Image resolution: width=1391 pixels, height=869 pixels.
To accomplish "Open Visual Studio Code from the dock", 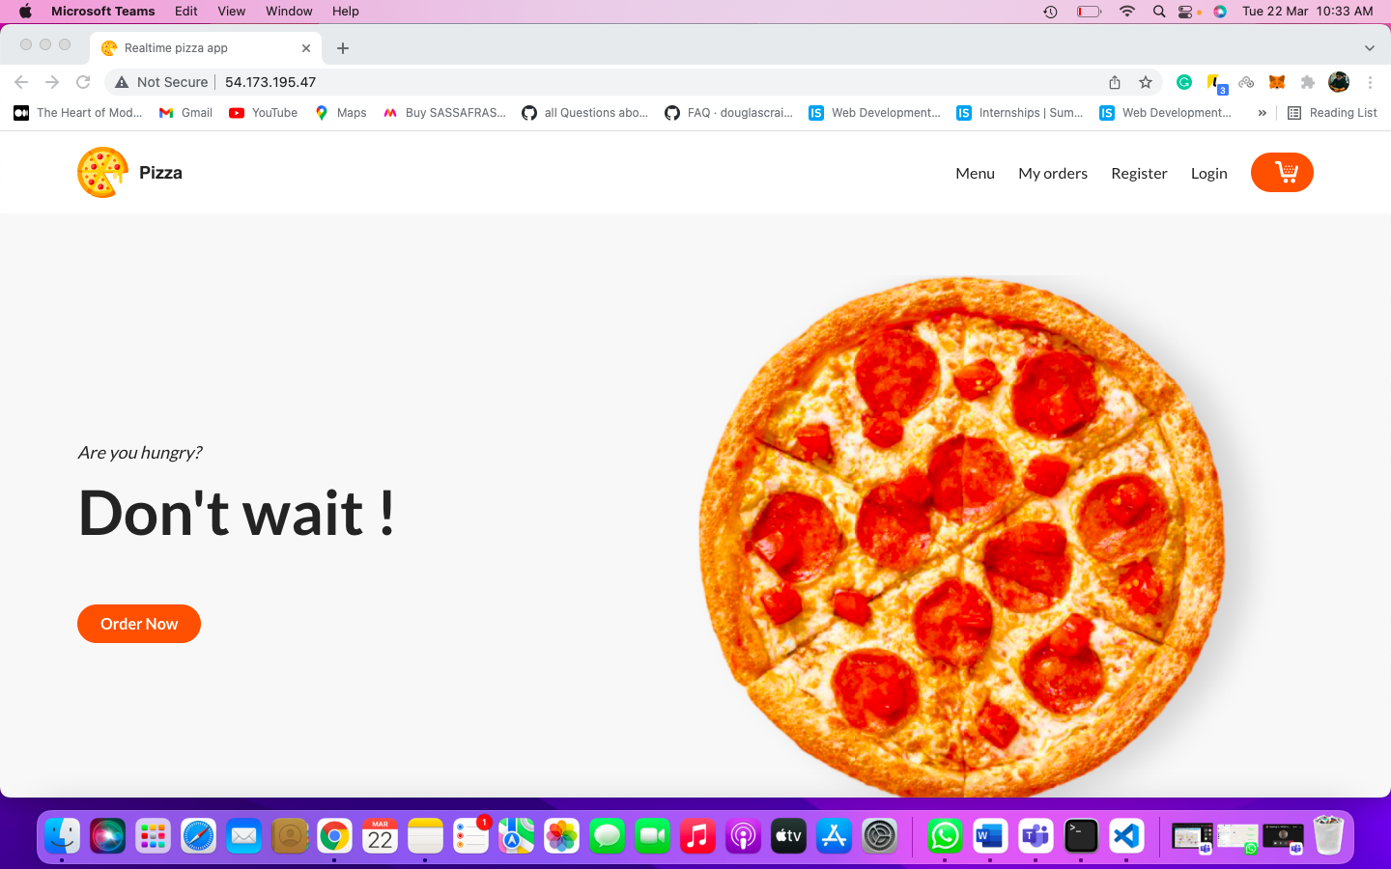I will (x=1126, y=836).
